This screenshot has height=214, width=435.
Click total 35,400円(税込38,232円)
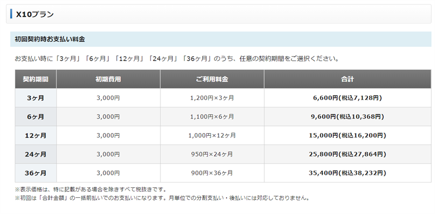[347, 173]
